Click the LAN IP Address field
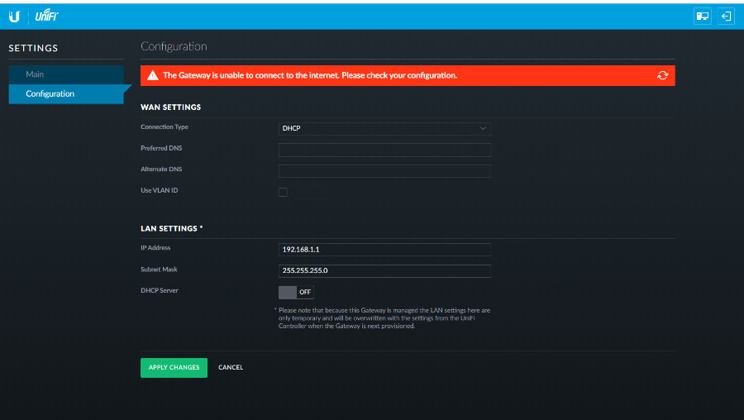This screenshot has height=420, width=744. pos(384,250)
